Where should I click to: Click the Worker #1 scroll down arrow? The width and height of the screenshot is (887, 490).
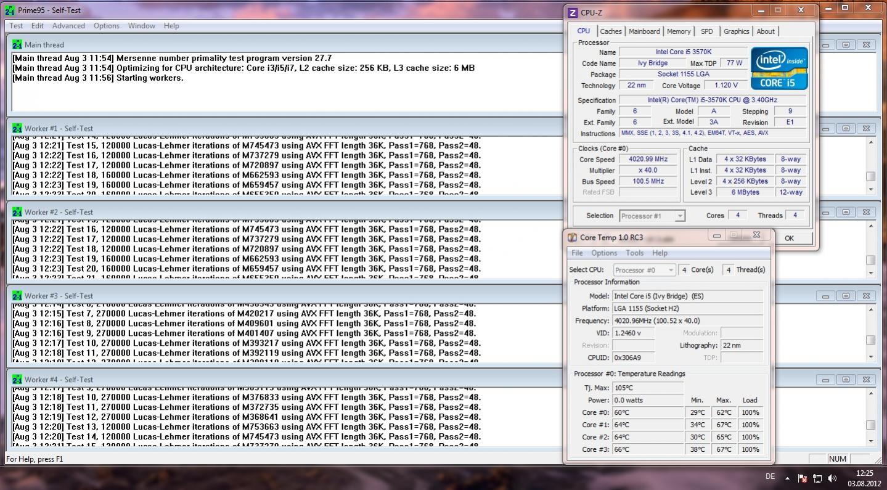(870, 189)
